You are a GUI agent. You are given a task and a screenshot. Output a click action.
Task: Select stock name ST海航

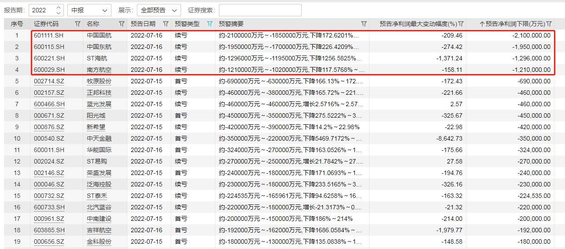tap(97, 58)
